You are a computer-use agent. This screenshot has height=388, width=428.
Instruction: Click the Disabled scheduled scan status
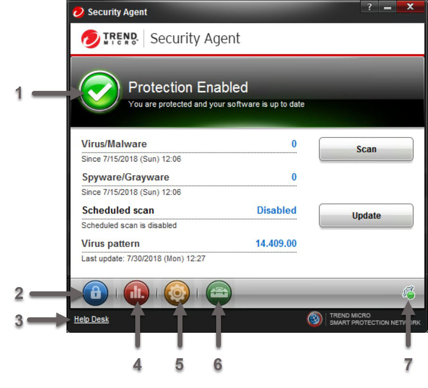(x=276, y=210)
